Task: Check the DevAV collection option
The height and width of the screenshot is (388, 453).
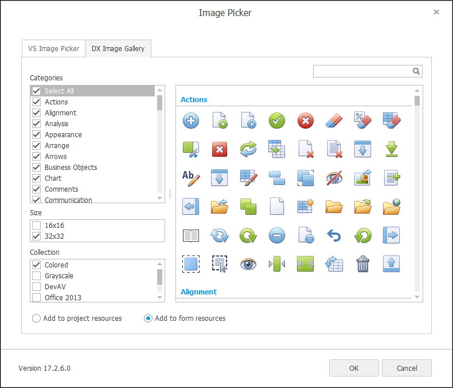Action: click(x=36, y=287)
